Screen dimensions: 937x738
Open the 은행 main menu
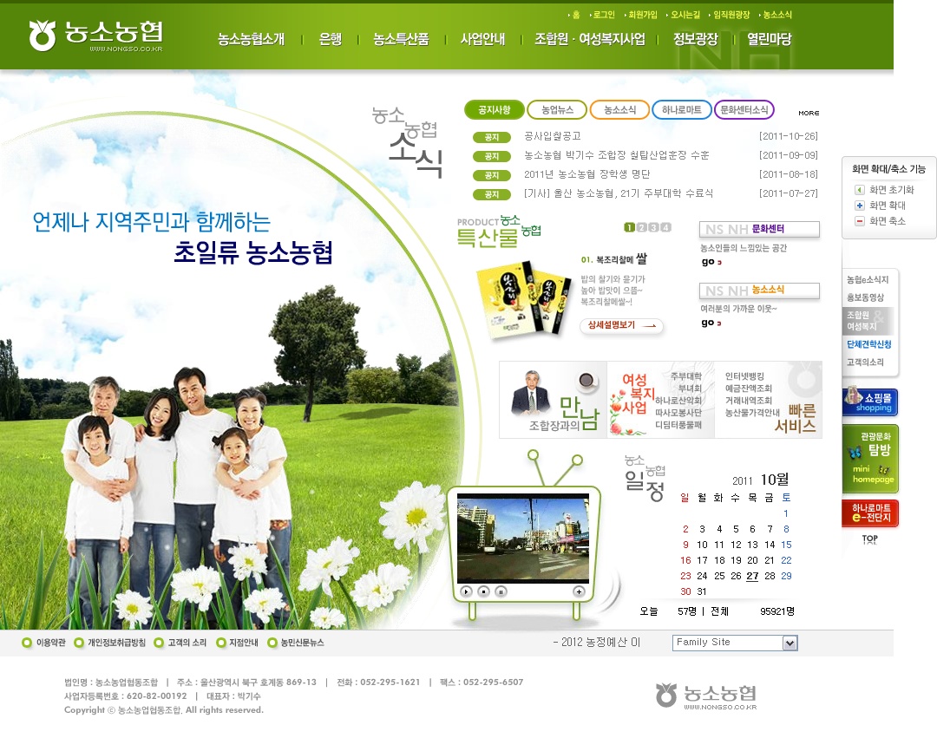(331, 39)
